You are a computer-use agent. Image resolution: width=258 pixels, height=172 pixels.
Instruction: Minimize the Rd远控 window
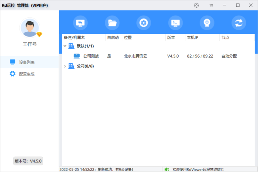pyautogui.click(x=224, y=5)
